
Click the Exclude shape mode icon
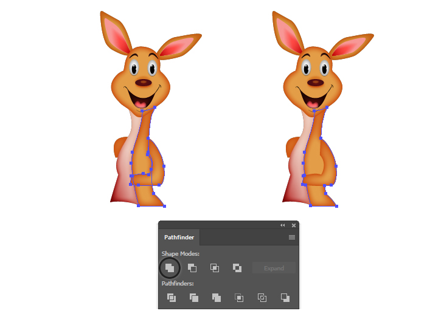[x=237, y=268]
